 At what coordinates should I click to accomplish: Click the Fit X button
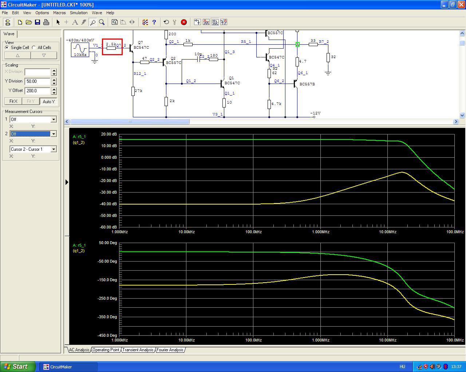pyautogui.click(x=13, y=101)
